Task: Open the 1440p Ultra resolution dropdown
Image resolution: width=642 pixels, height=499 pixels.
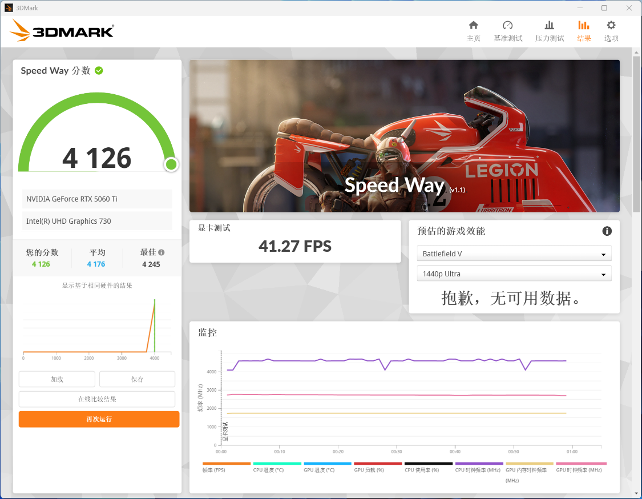Action: click(x=514, y=273)
